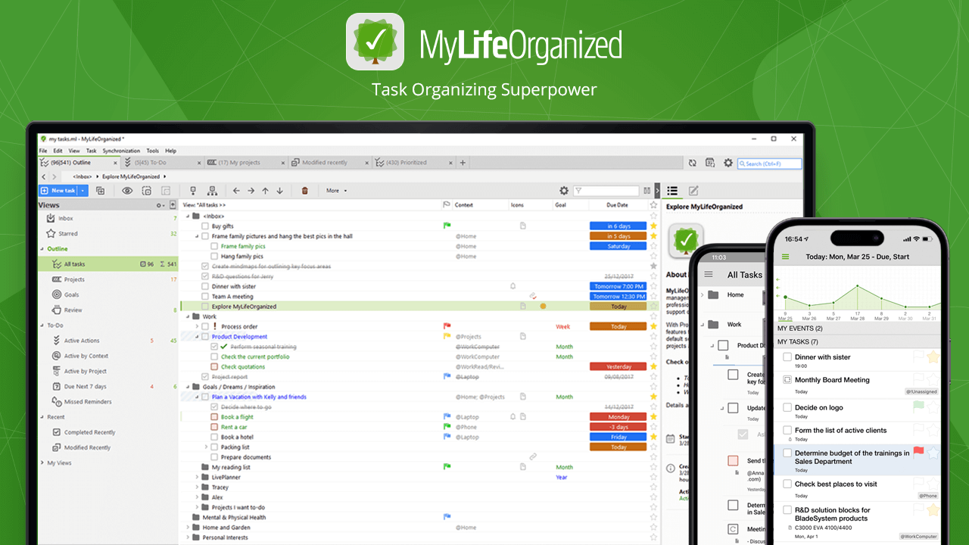The image size is (969, 545).
Task: Open the Tools menu
Action: pos(153,151)
